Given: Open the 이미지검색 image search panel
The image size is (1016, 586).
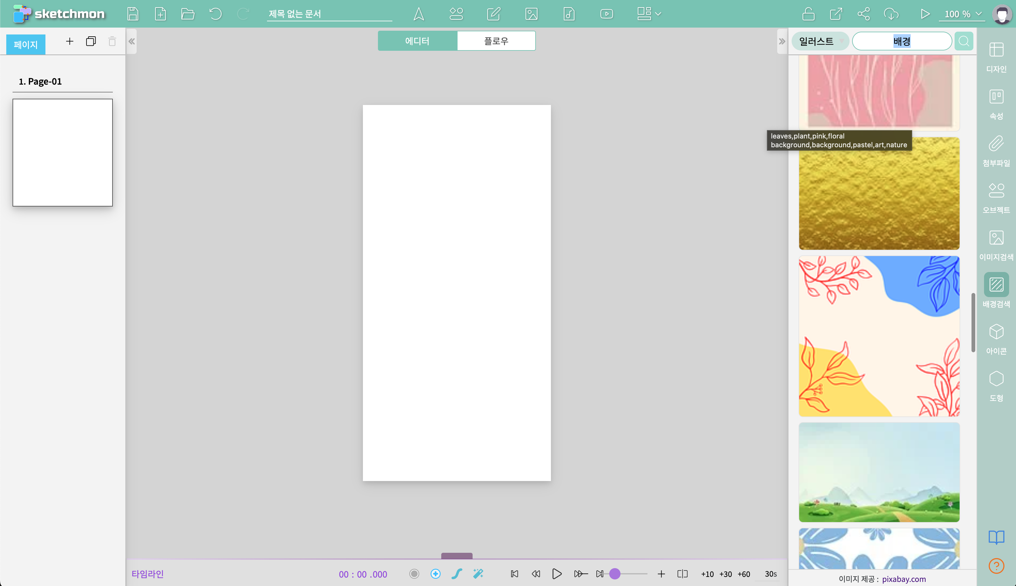Looking at the screenshot, I should (996, 245).
